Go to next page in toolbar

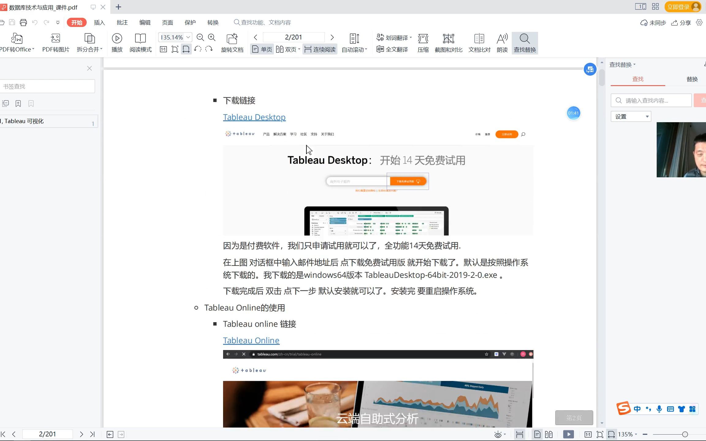click(x=332, y=37)
